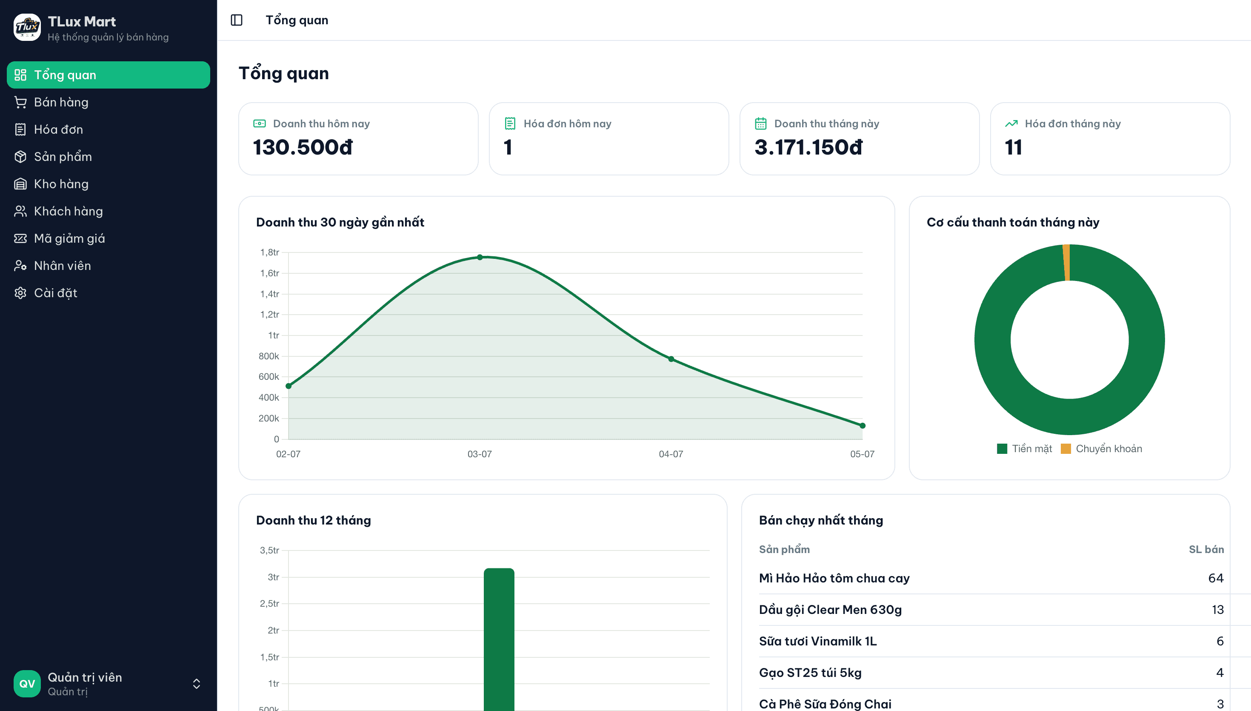
Task: Open the Mã giảm giá ticket icon
Action: click(x=20, y=238)
